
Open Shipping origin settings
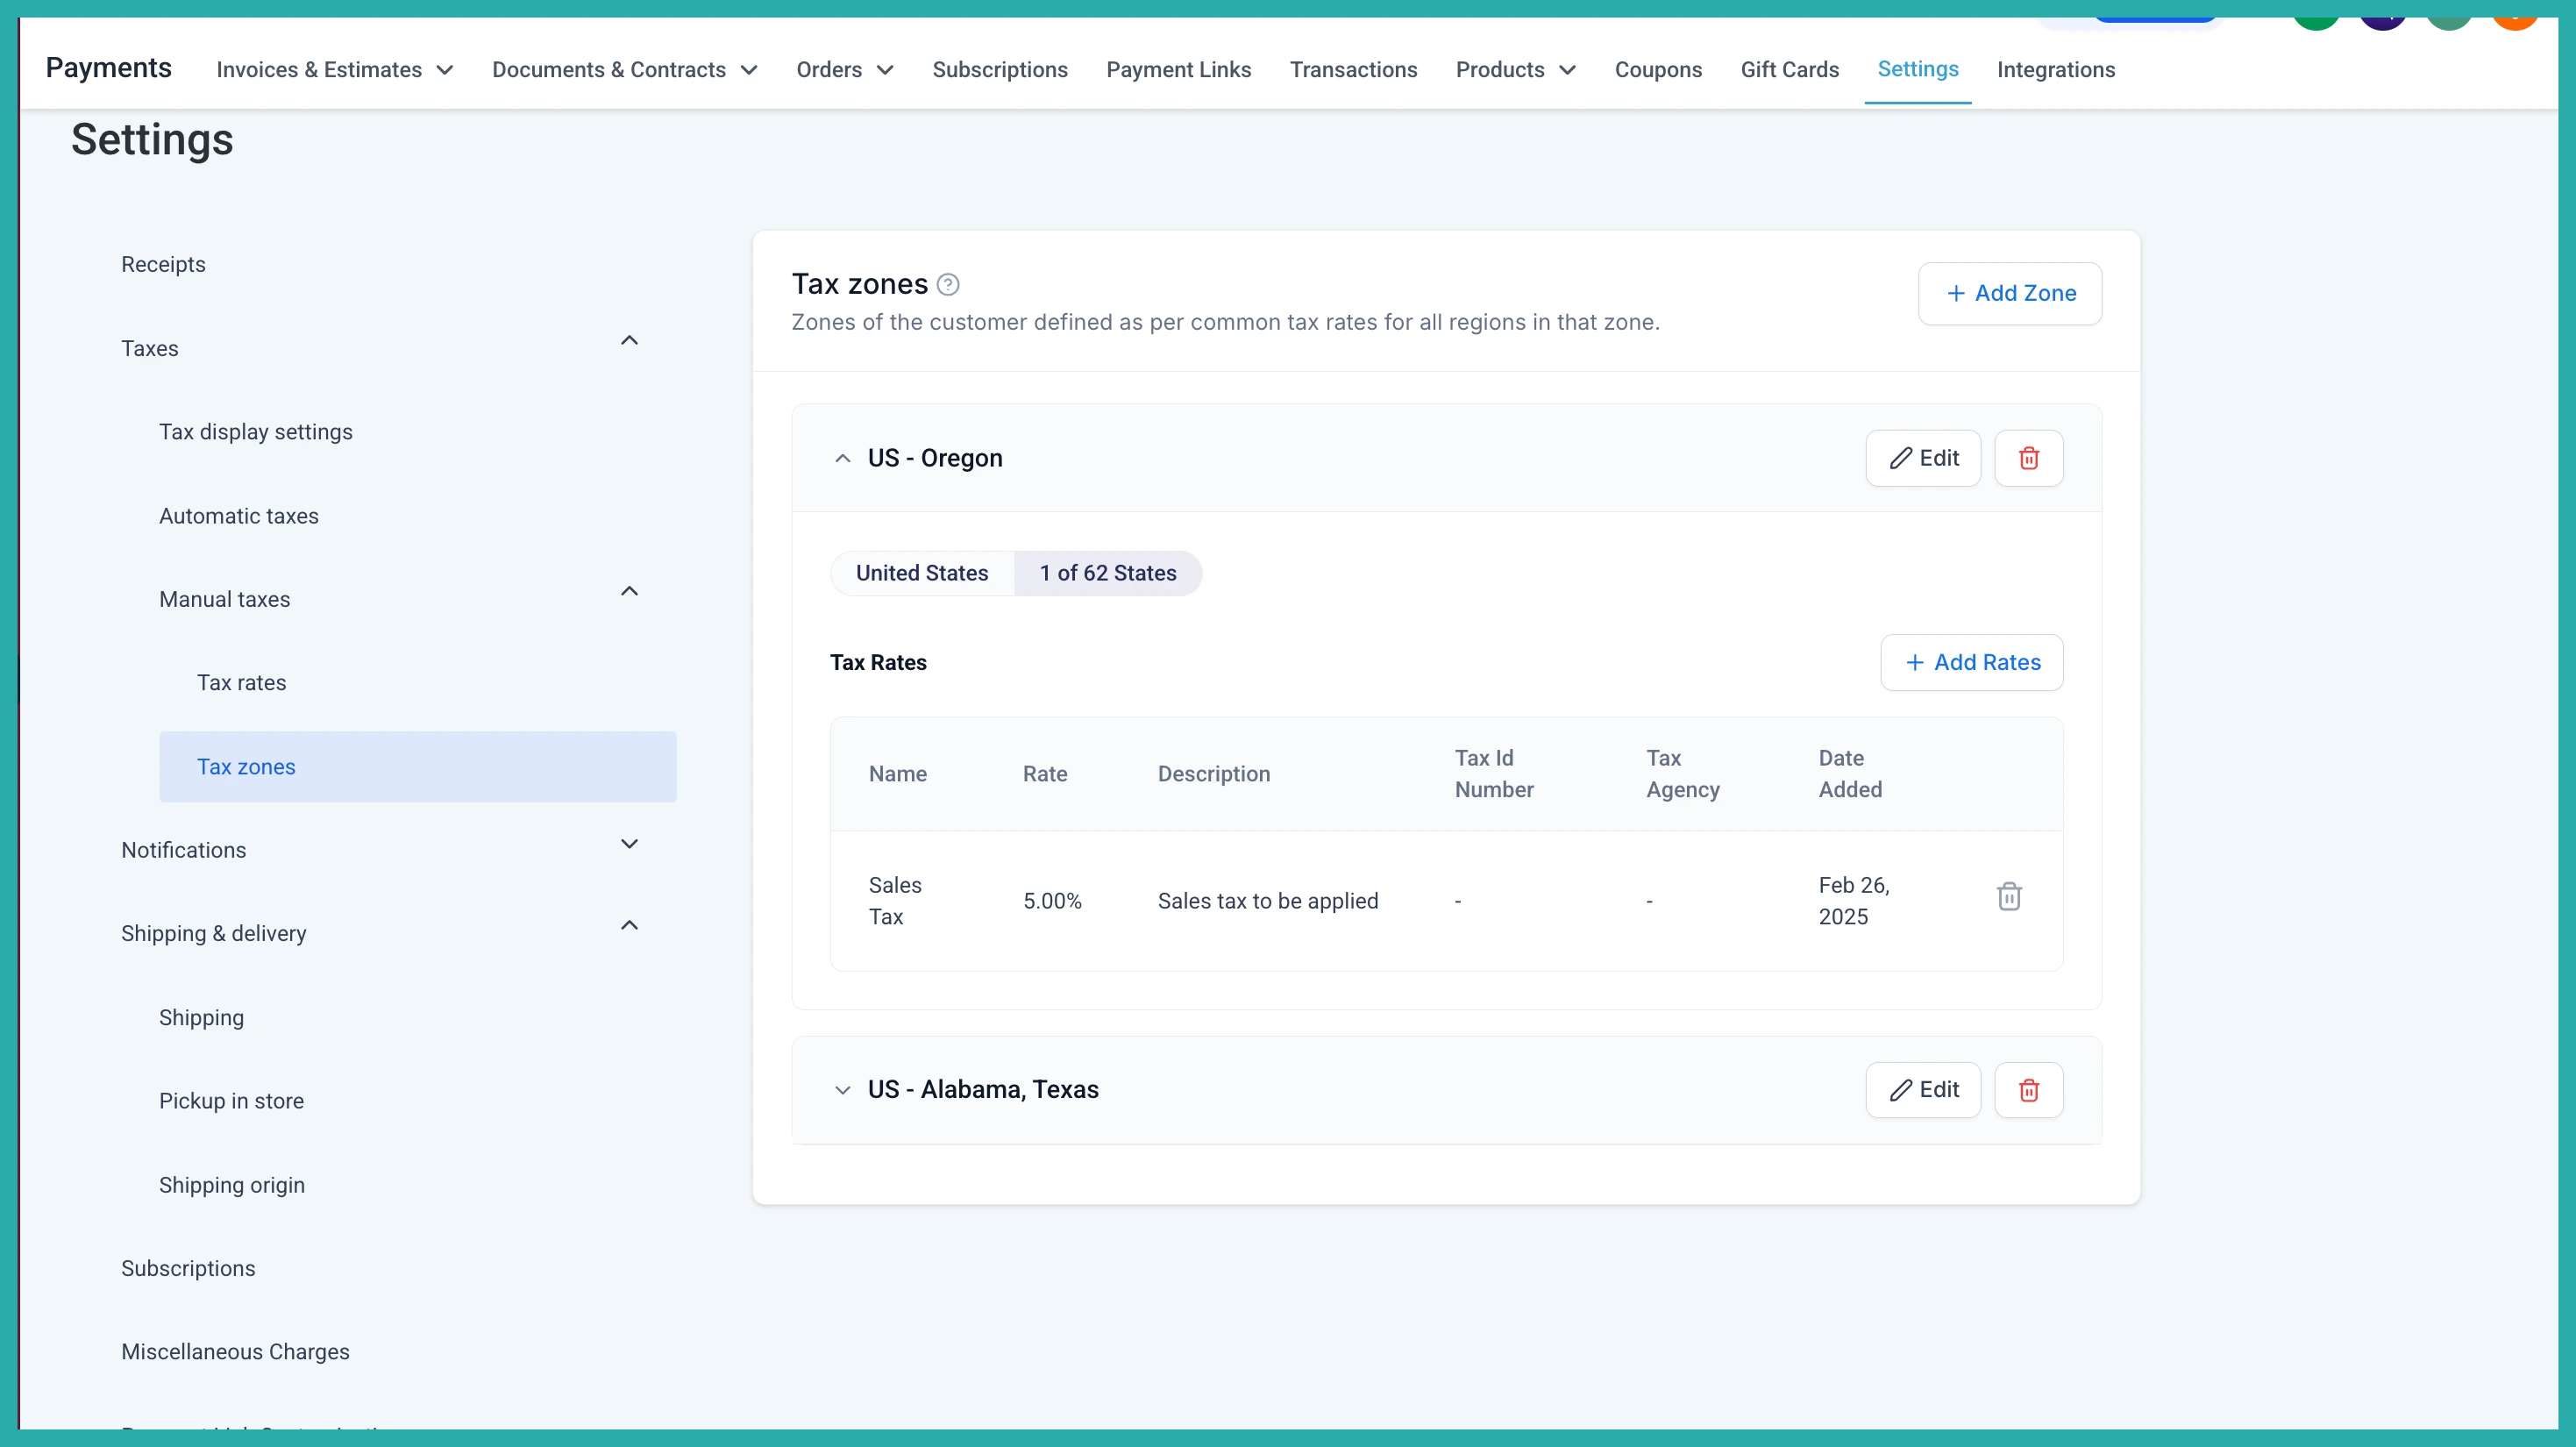tap(231, 1185)
